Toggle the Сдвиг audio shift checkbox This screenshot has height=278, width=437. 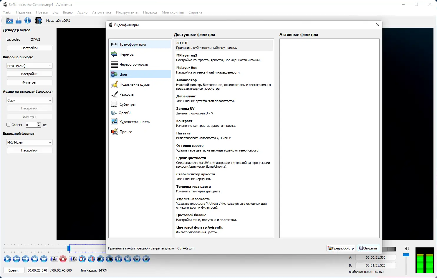[8, 124]
